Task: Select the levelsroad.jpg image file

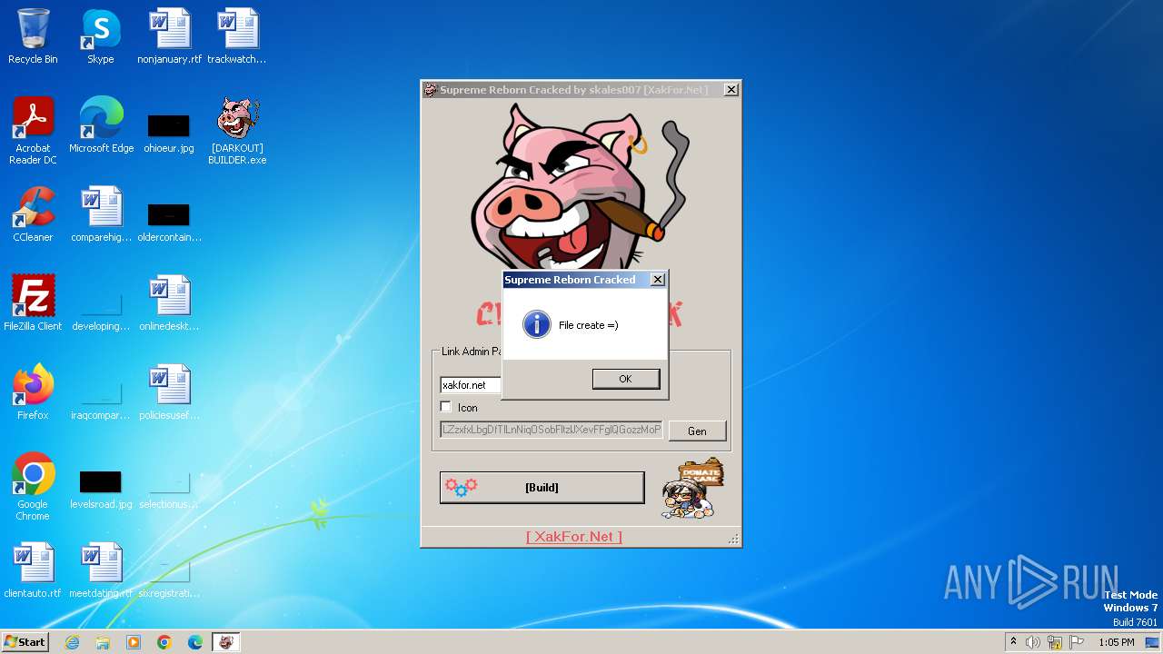Action: tap(101, 489)
